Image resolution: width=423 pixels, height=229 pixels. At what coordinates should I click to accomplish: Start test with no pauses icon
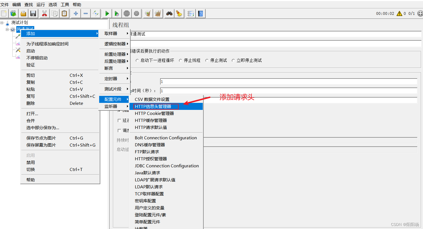117,13
